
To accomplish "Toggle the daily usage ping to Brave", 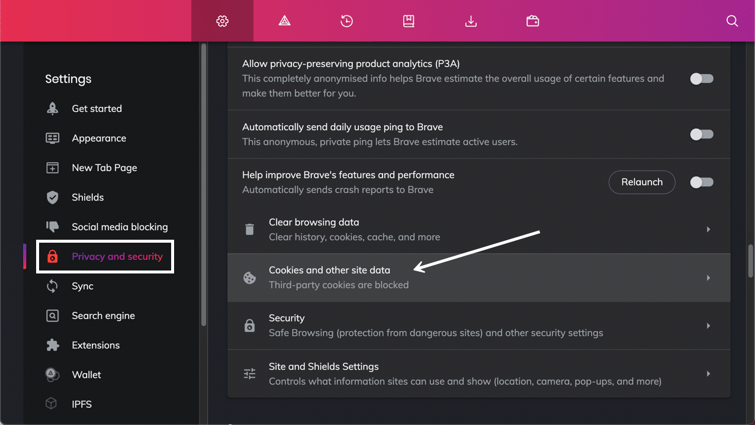I will tap(702, 134).
